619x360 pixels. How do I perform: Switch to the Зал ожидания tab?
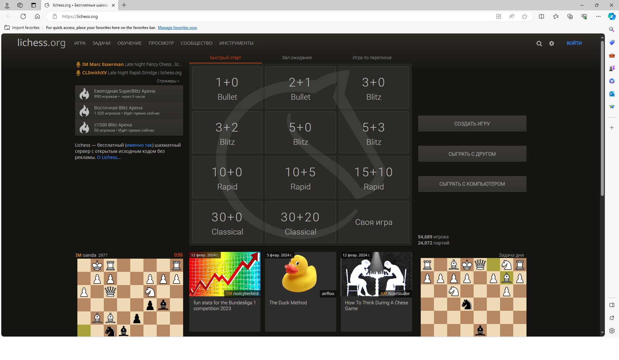297,58
